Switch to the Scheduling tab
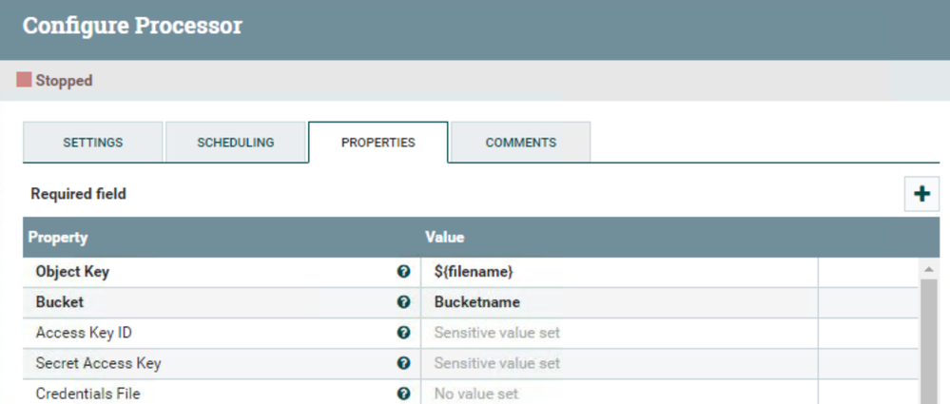 (x=236, y=143)
